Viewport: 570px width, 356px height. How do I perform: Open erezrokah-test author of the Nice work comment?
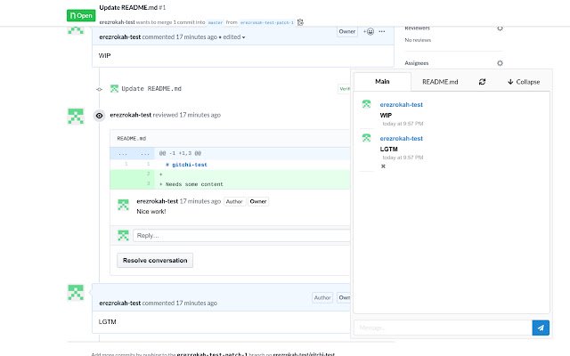(158, 201)
